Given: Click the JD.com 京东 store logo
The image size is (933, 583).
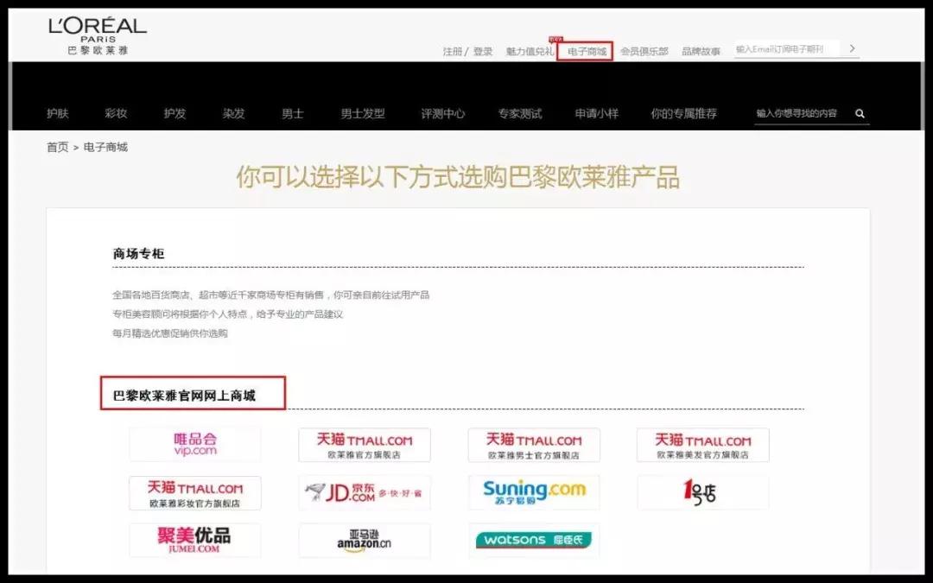Looking at the screenshot, I should point(364,492).
